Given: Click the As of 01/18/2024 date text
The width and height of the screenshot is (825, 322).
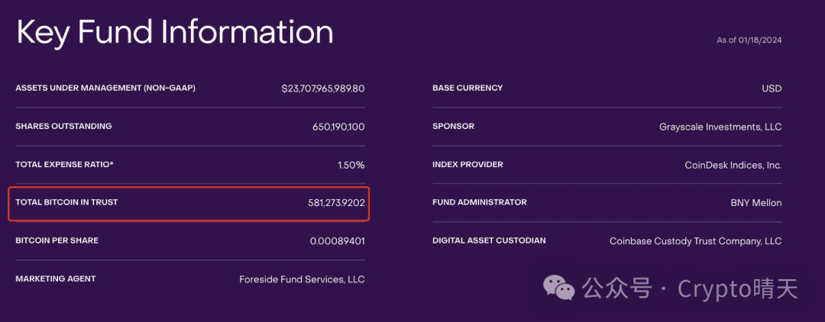Looking at the screenshot, I should pyautogui.click(x=749, y=40).
